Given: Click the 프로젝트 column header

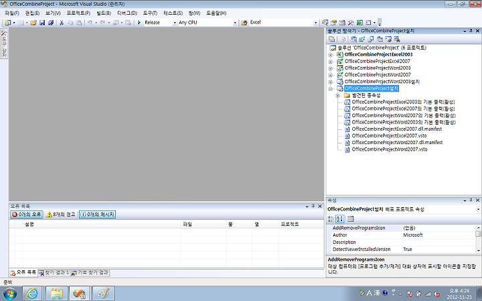Looking at the screenshot, I should click(x=301, y=225).
